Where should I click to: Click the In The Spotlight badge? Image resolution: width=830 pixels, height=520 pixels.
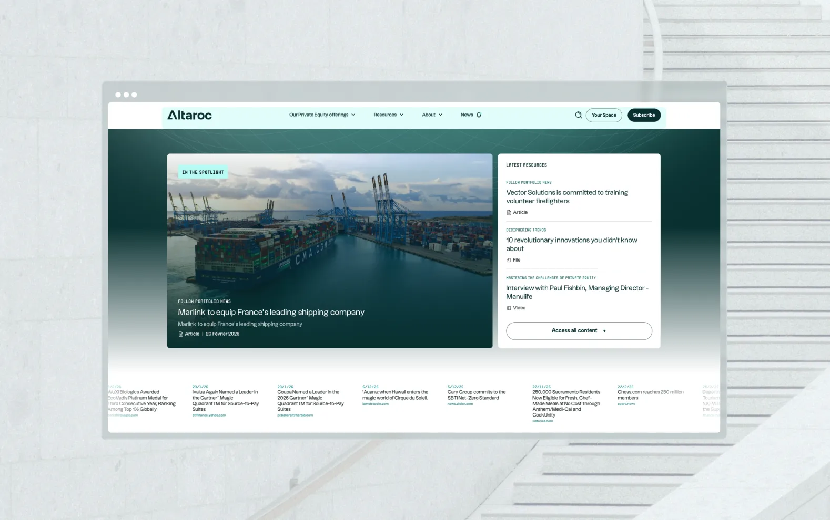click(x=203, y=172)
